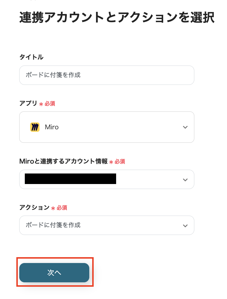Open the アクション dropdown chevron

point(185,225)
